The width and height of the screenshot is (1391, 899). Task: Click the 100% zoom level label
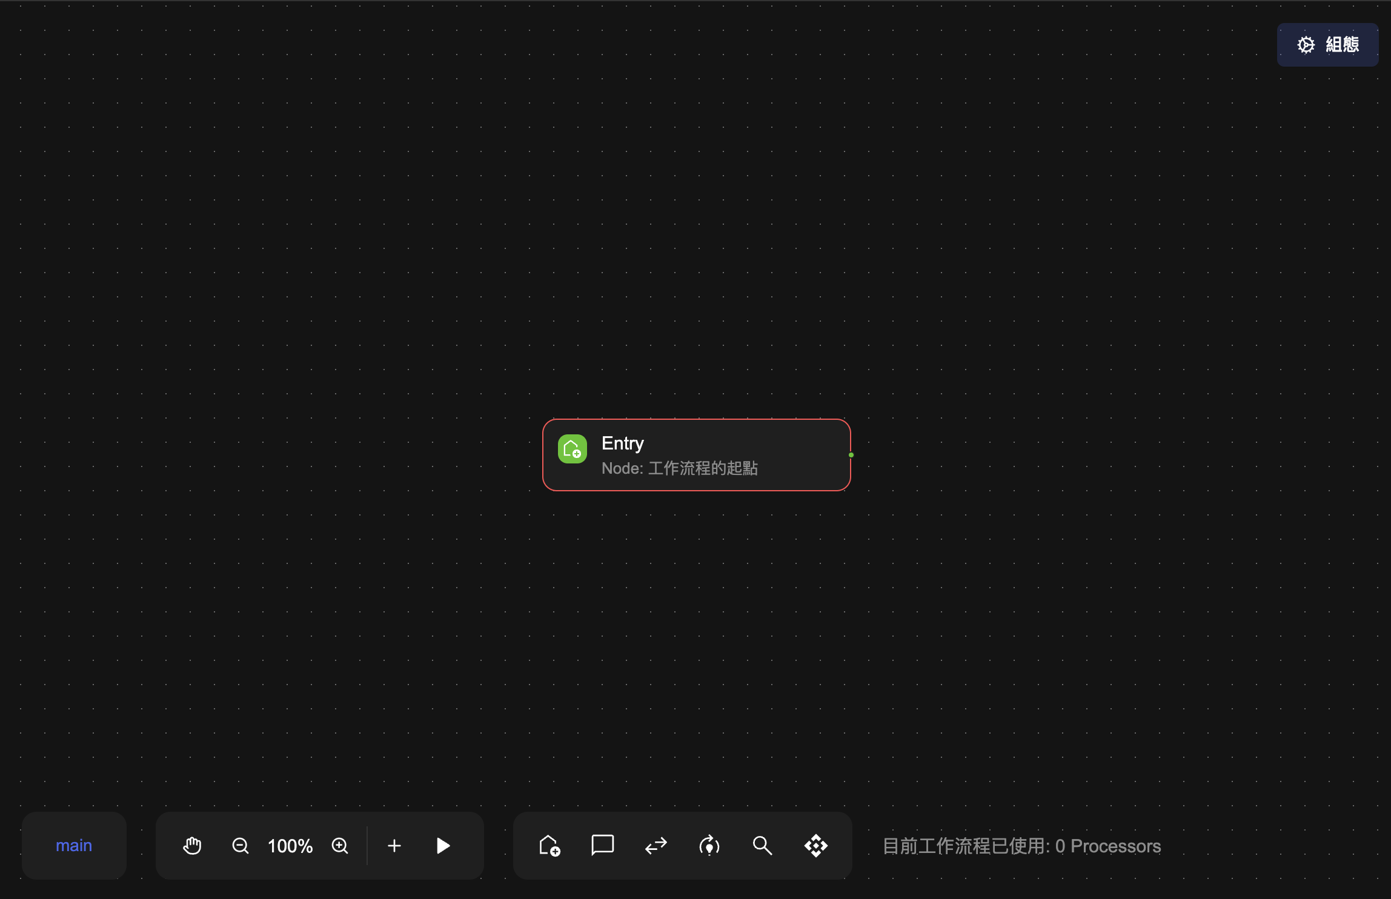290,846
